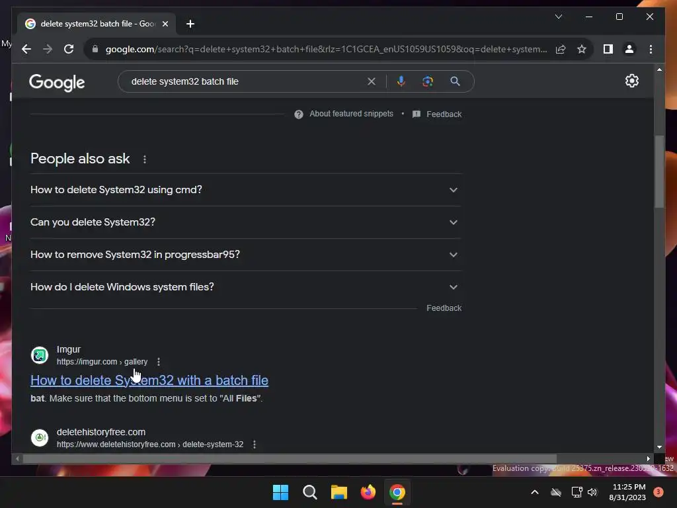
Task: Open Imgur result favicon
Action: click(x=40, y=355)
